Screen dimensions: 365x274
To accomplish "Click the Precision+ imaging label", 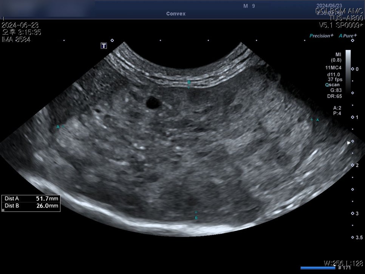I will [x=321, y=36].
